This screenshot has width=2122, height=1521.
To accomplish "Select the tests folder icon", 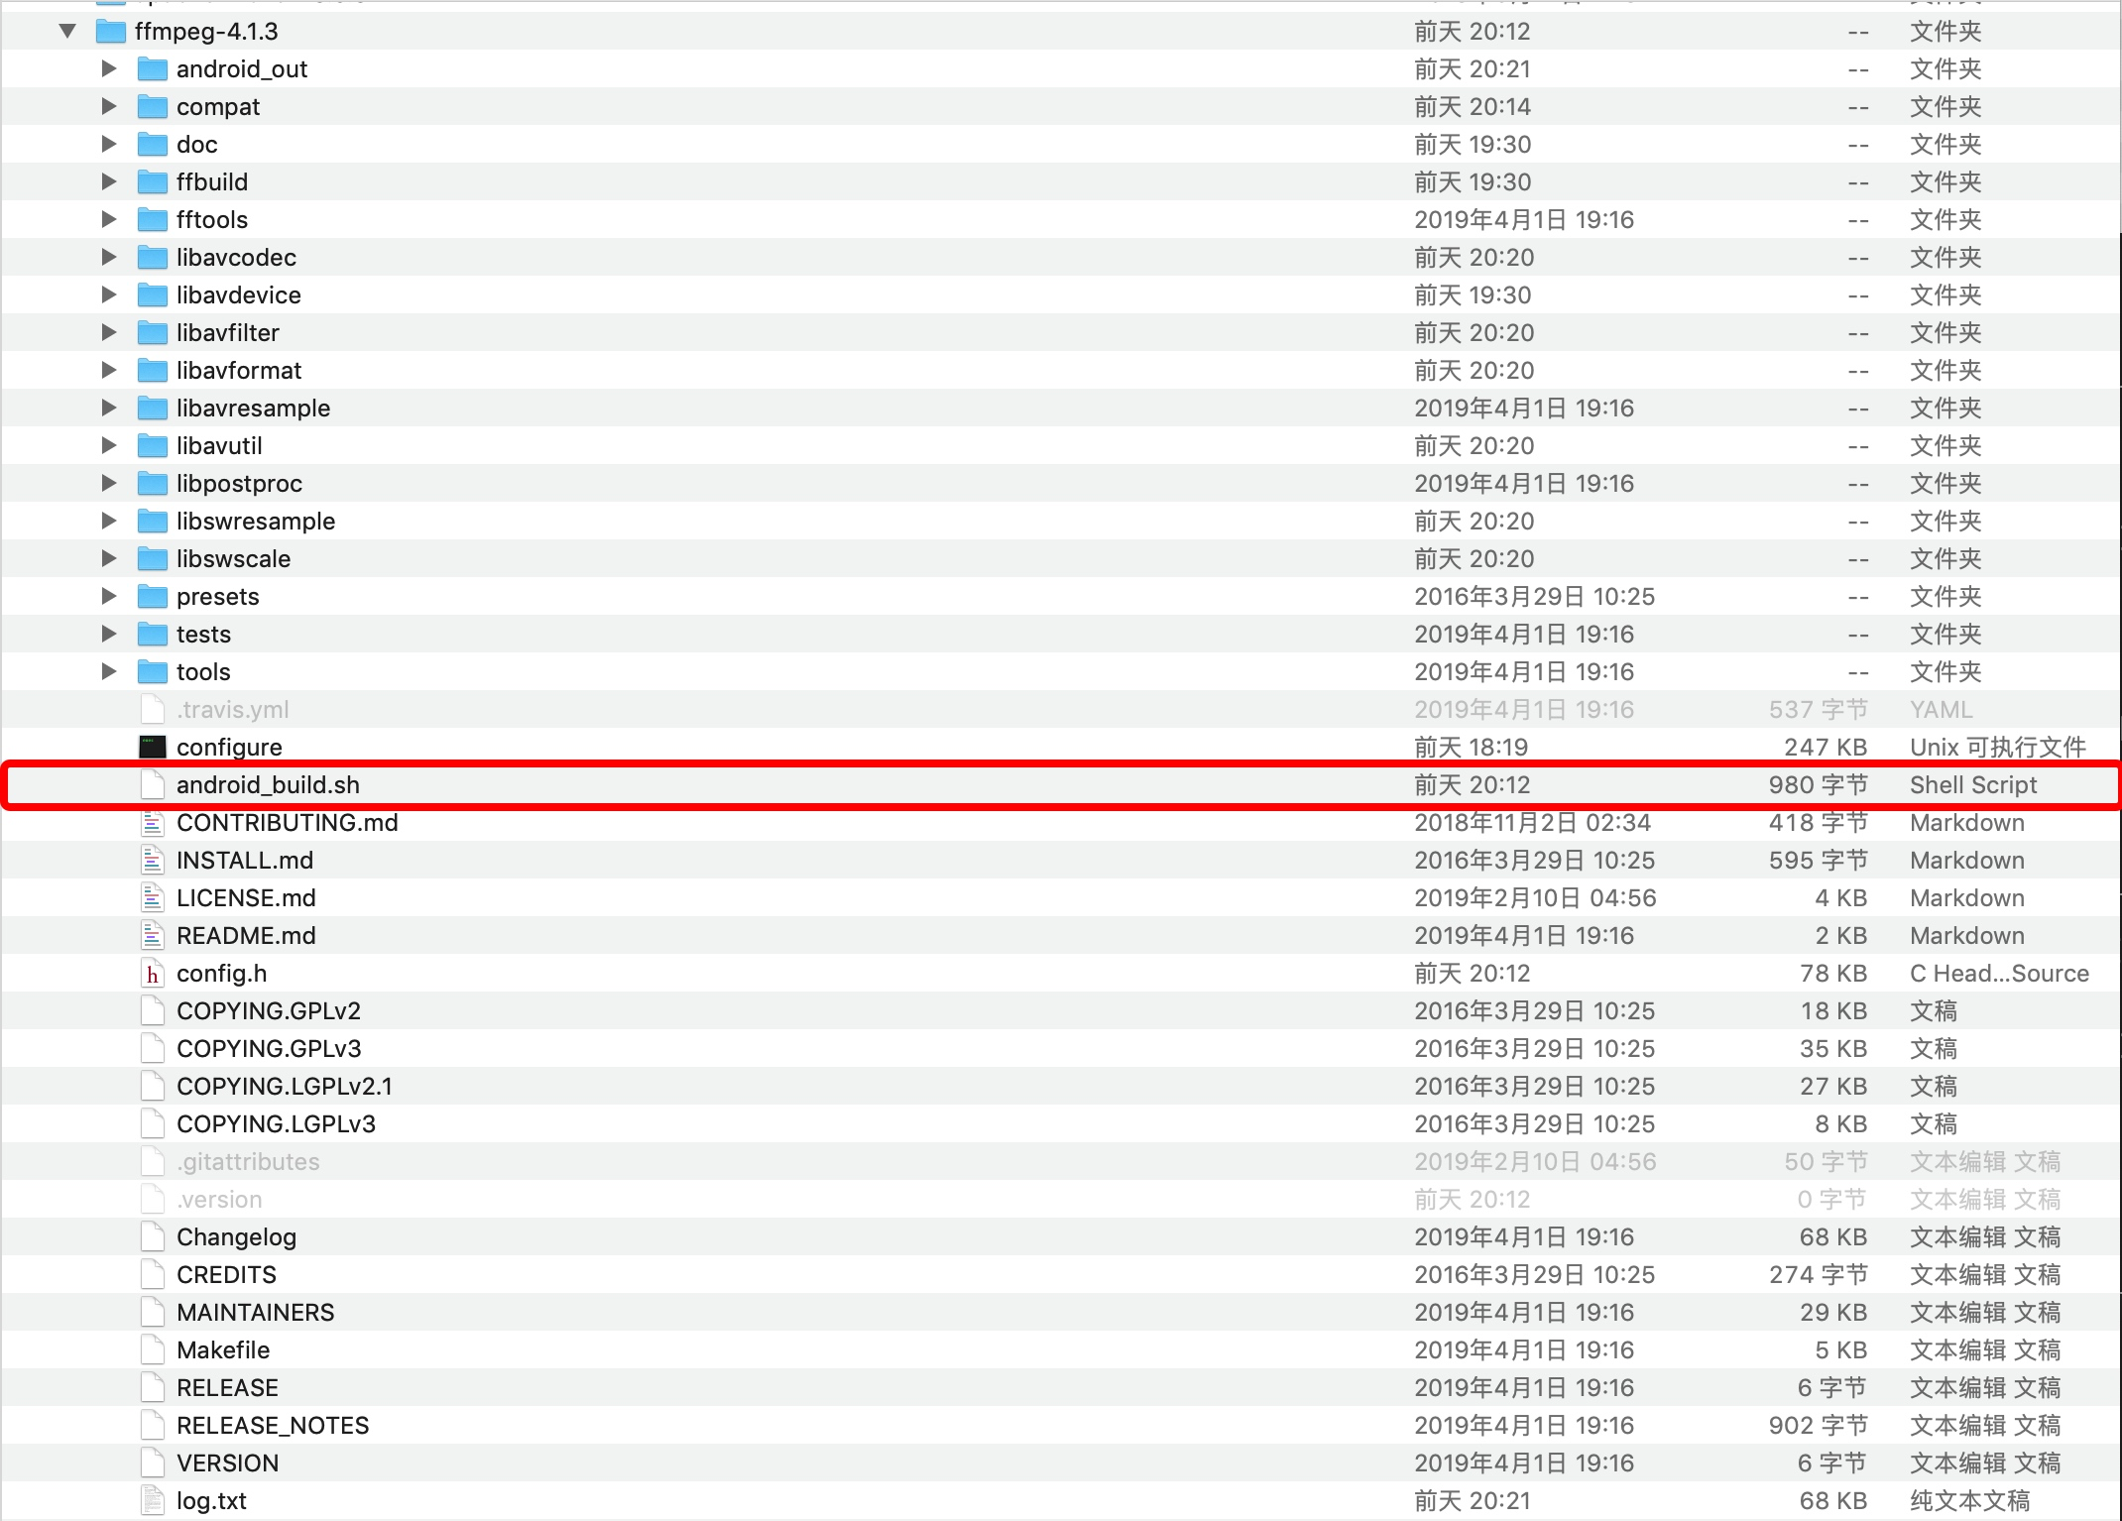I will (152, 635).
